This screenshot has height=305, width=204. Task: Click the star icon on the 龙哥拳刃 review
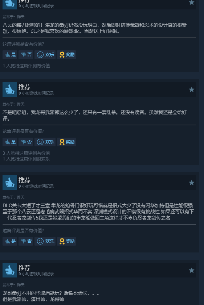192,270
